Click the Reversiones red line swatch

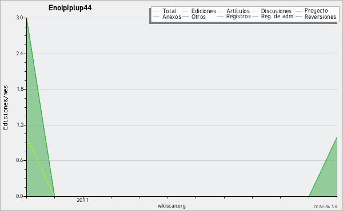pyautogui.click(x=298, y=17)
